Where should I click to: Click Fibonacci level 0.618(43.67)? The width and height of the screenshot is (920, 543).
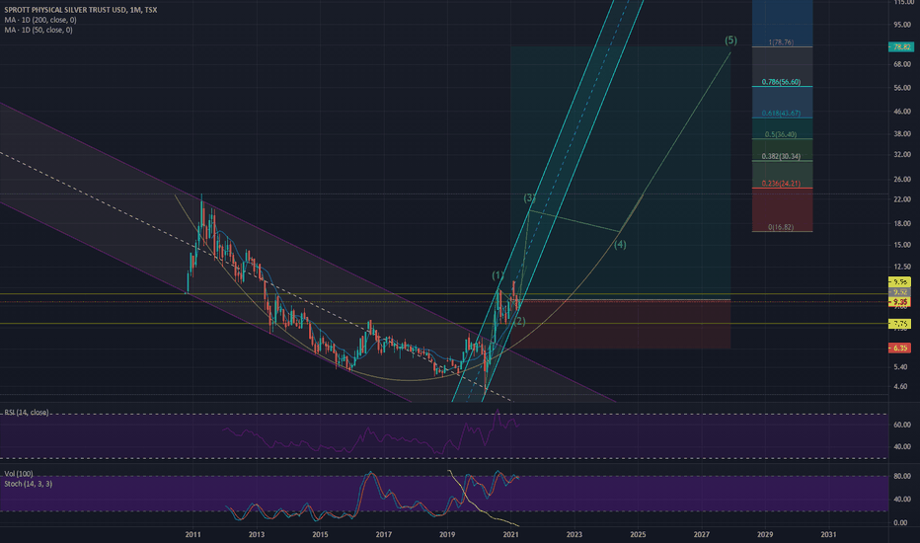[x=781, y=114]
